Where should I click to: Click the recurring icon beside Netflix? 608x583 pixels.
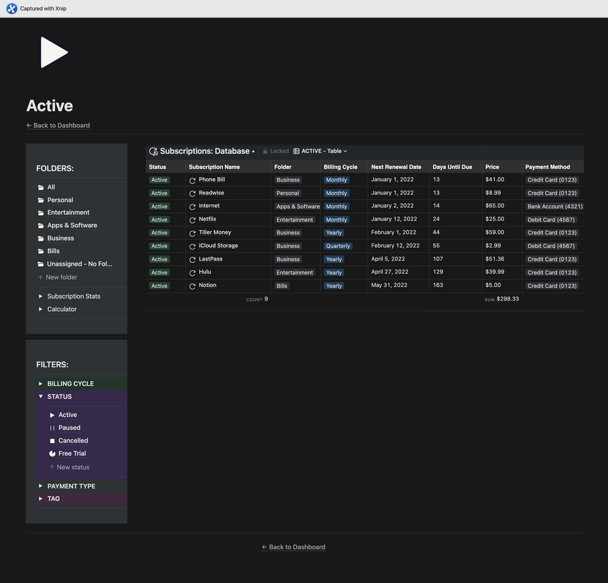point(192,220)
